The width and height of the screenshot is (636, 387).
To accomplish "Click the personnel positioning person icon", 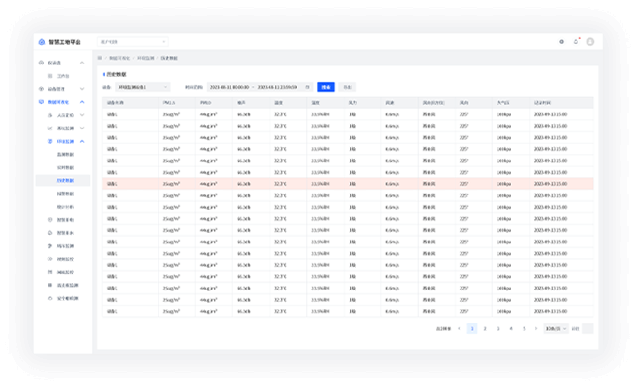I will click(50, 115).
